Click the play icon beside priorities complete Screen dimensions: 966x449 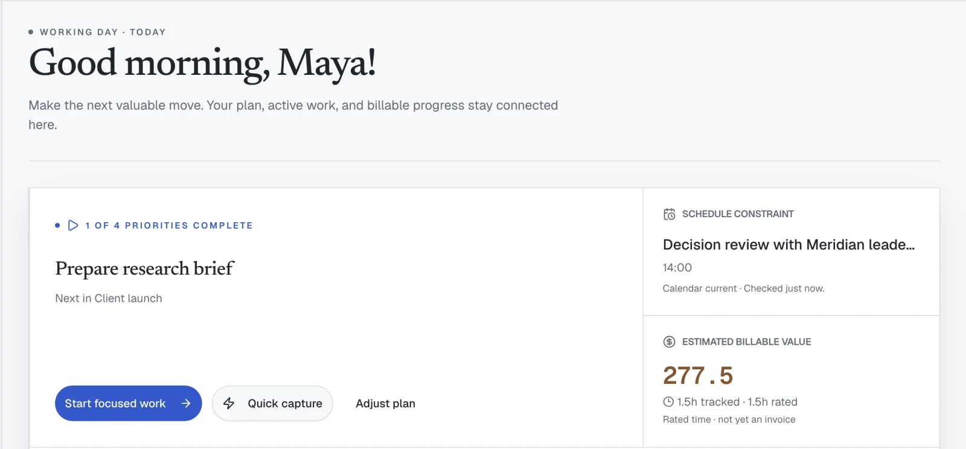(x=73, y=225)
